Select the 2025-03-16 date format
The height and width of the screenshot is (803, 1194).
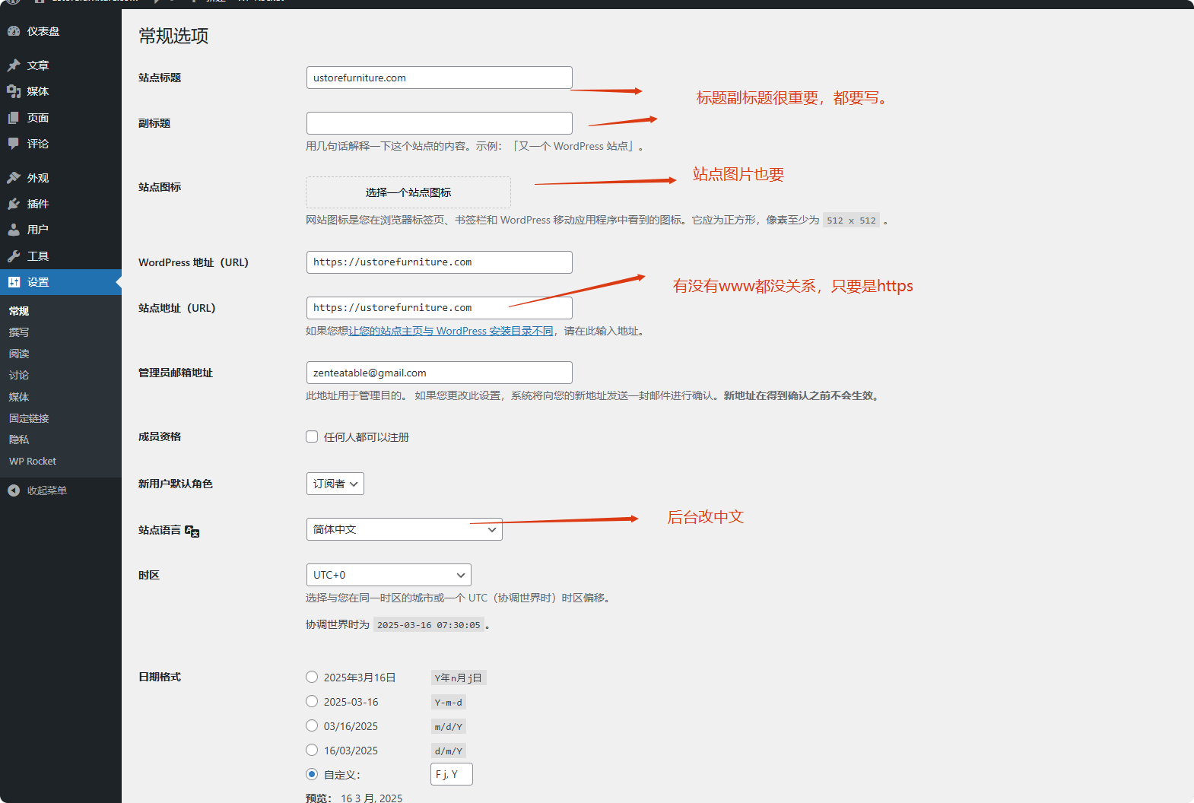[x=312, y=701]
